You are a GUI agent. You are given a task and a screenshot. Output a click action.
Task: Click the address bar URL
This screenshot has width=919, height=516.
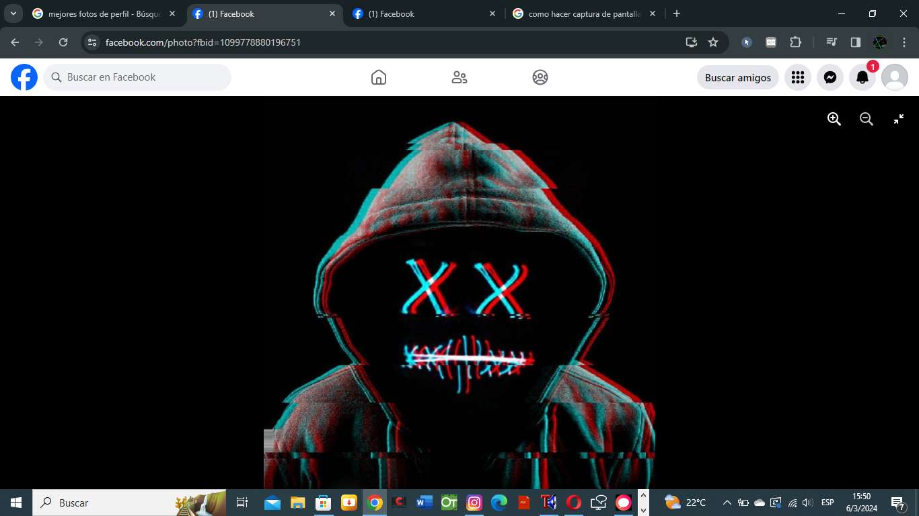coord(203,42)
